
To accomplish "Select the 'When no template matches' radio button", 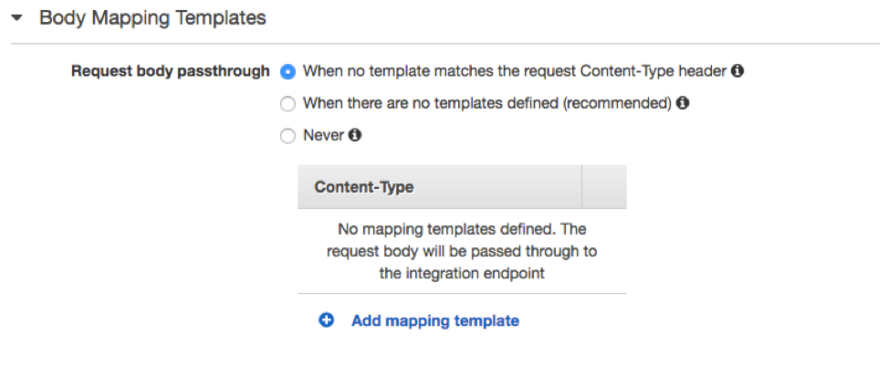I will (x=288, y=71).
